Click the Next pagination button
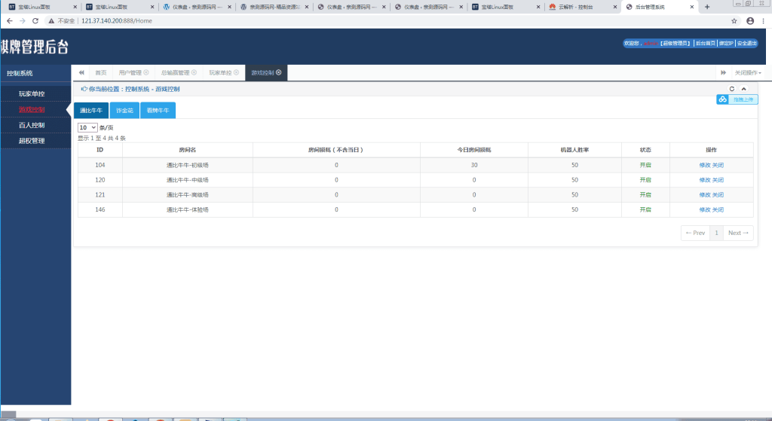This screenshot has height=421, width=772. point(738,233)
